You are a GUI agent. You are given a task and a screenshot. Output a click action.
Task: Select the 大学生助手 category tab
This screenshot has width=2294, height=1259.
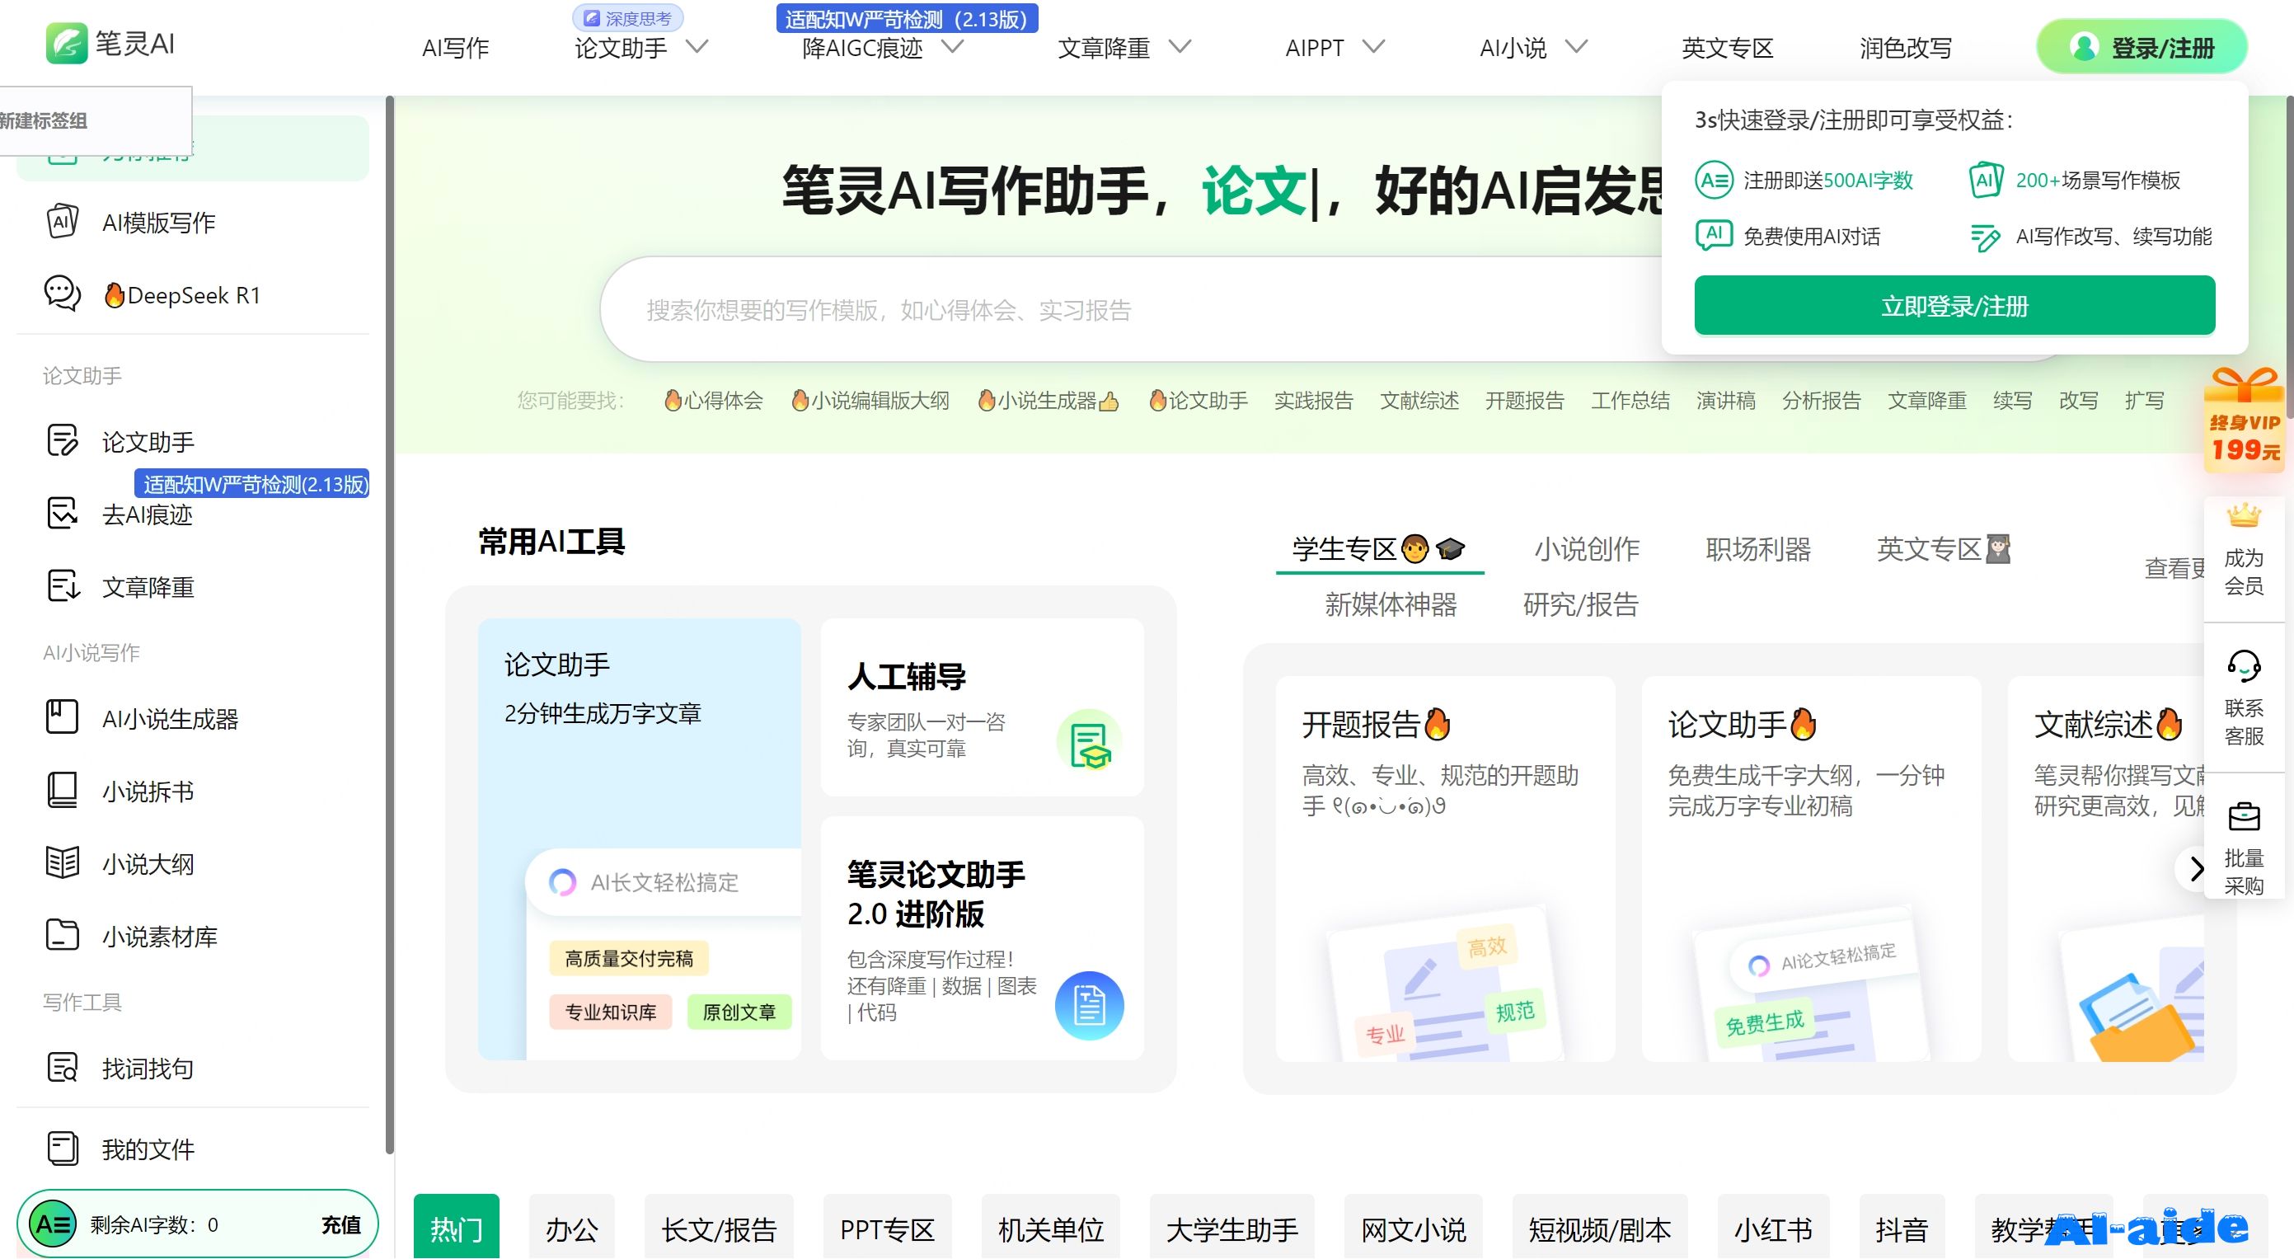coord(1231,1228)
